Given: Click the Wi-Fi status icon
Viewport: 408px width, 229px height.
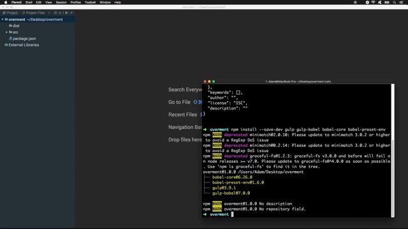Looking at the screenshot, I should [x=373, y=3].
